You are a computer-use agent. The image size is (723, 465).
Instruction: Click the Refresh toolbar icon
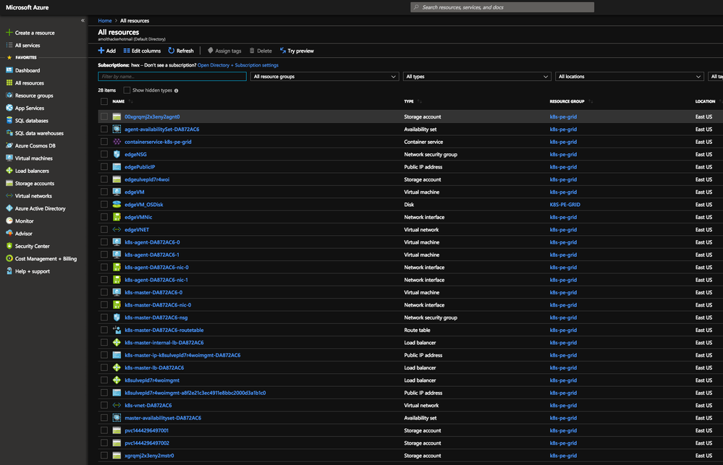pos(172,51)
